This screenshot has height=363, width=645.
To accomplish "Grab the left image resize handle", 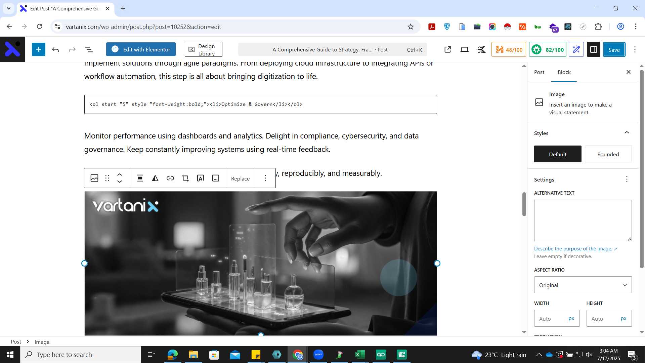I will click(x=84, y=263).
